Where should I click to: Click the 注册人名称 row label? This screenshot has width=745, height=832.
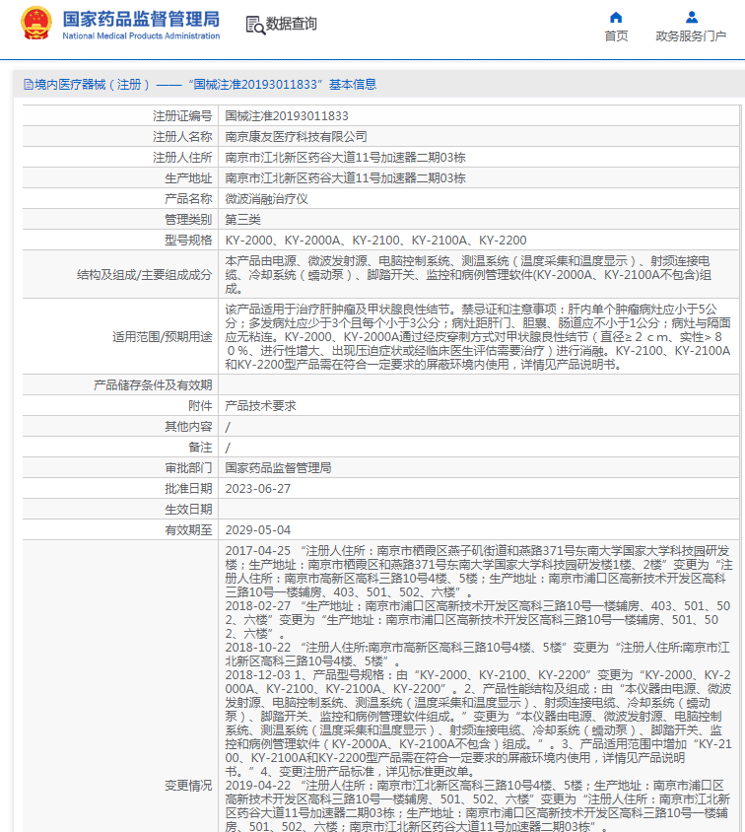pyautogui.click(x=182, y=136)
